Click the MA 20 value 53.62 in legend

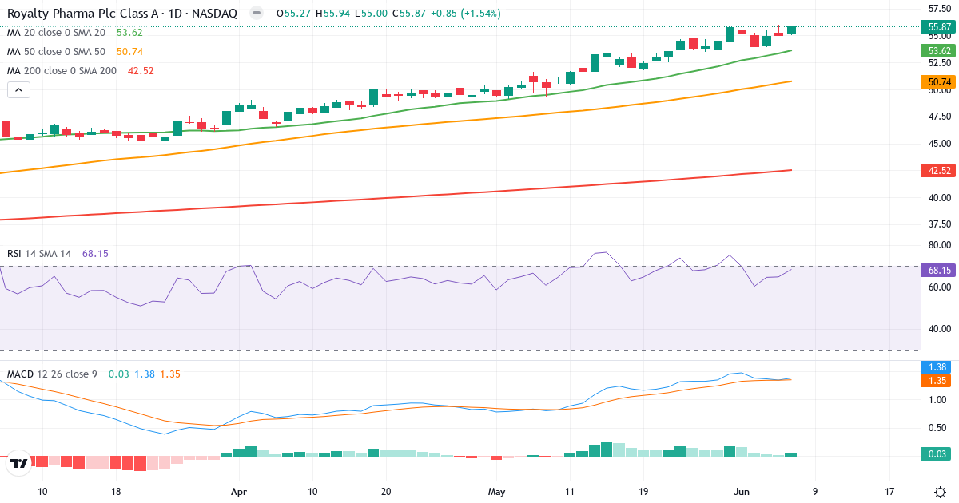coord(129,33)
